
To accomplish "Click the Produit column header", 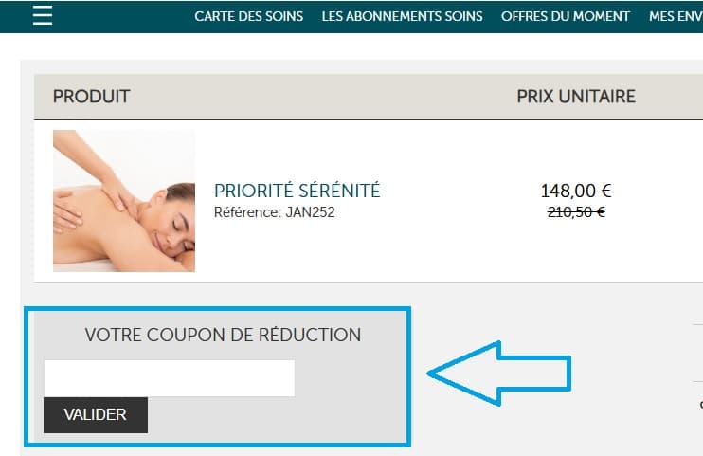I will coord(91,97).
